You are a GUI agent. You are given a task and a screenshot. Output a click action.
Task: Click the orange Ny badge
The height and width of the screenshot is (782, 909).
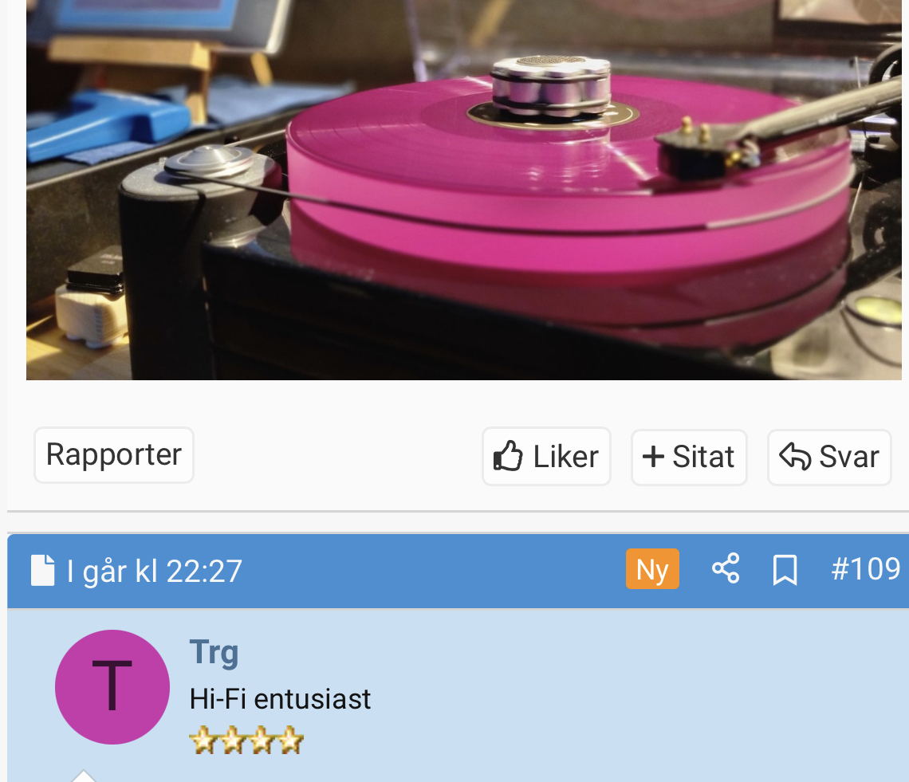point(652,568)
